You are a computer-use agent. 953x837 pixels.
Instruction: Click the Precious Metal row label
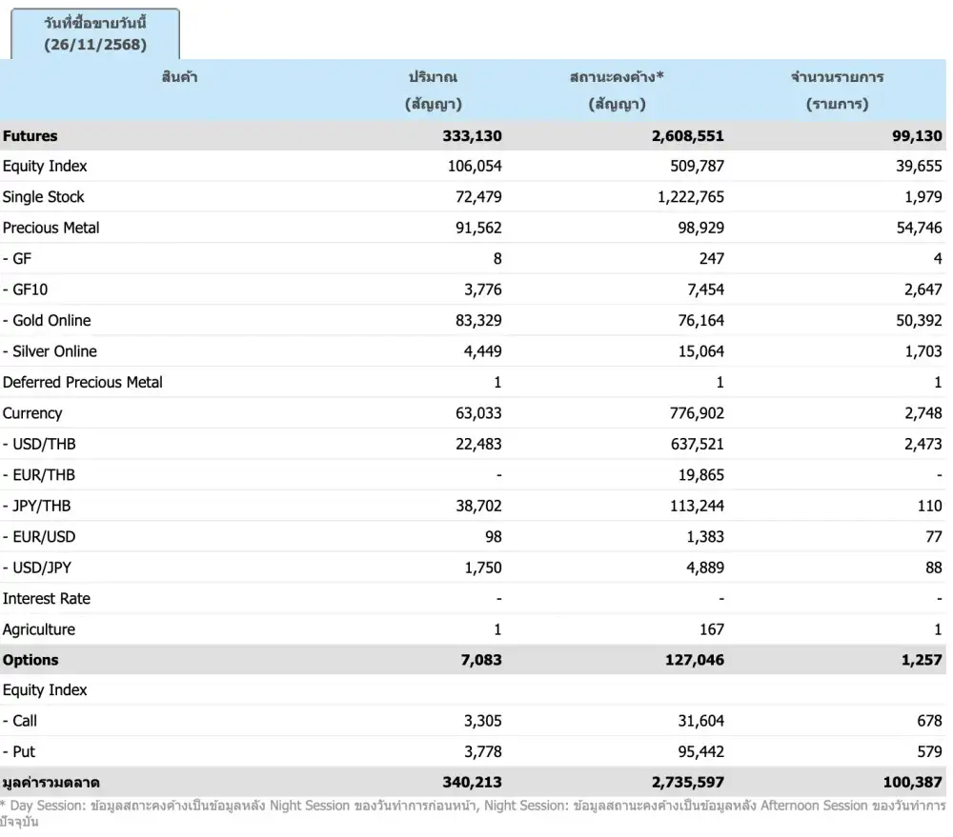pyautogui.click(x=51, y=228)
